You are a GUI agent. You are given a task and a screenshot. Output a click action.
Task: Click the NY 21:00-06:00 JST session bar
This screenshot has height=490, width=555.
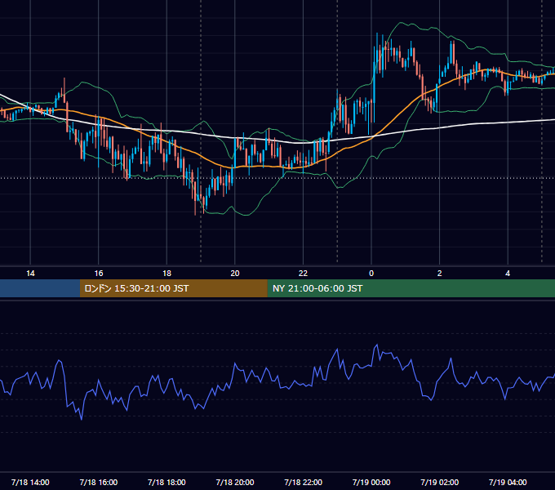pos(411,288)
